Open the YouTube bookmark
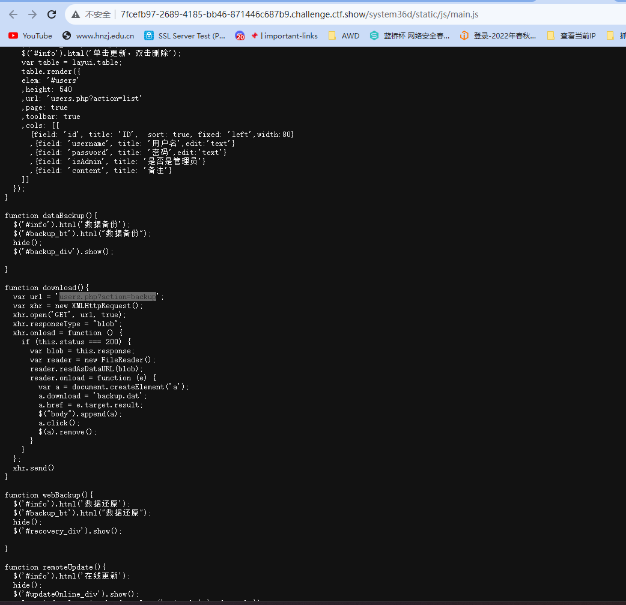The height and width of the screenshot is (605, 626). (x=31, y=36)
